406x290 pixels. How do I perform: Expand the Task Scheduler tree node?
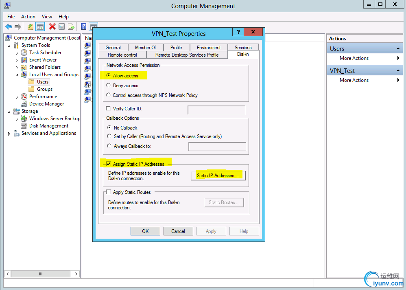tap(17, 53)
